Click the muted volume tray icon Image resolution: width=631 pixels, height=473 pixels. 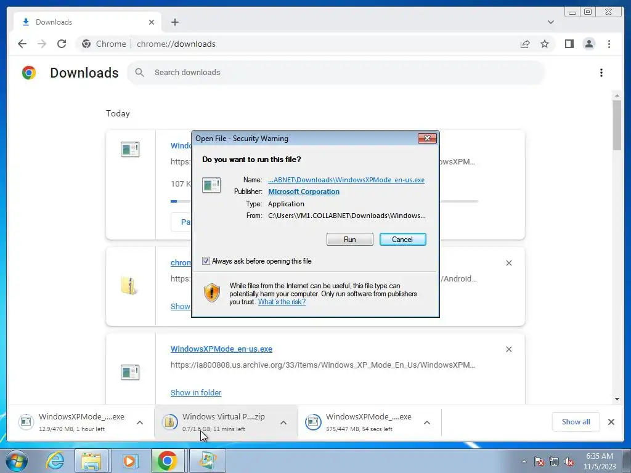(569, 461)
